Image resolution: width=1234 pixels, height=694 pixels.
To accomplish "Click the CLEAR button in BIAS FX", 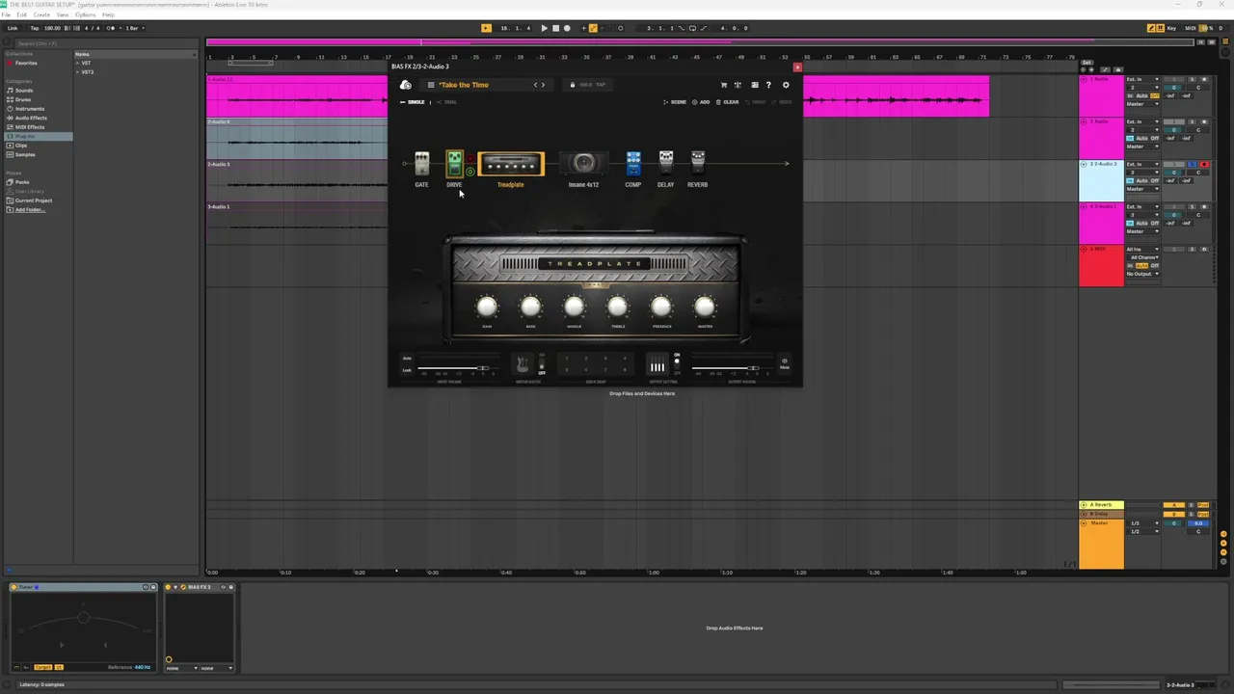I will tap(728, 102).
